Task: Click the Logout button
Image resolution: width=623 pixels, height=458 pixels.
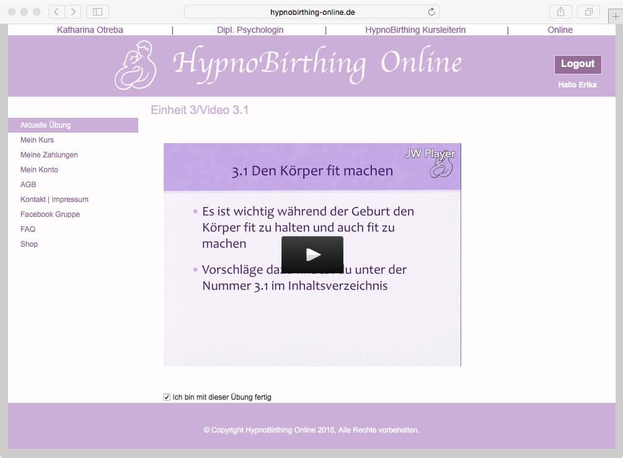Action: (578, 64)
